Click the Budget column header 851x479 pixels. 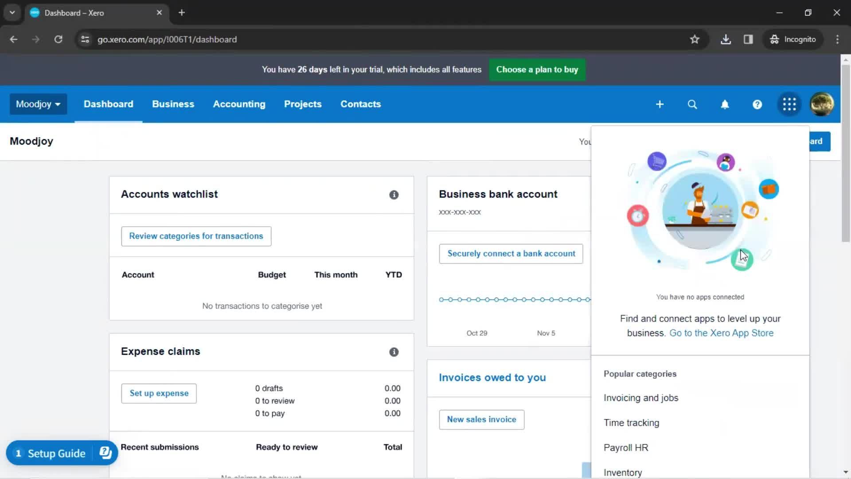(272, 275)
